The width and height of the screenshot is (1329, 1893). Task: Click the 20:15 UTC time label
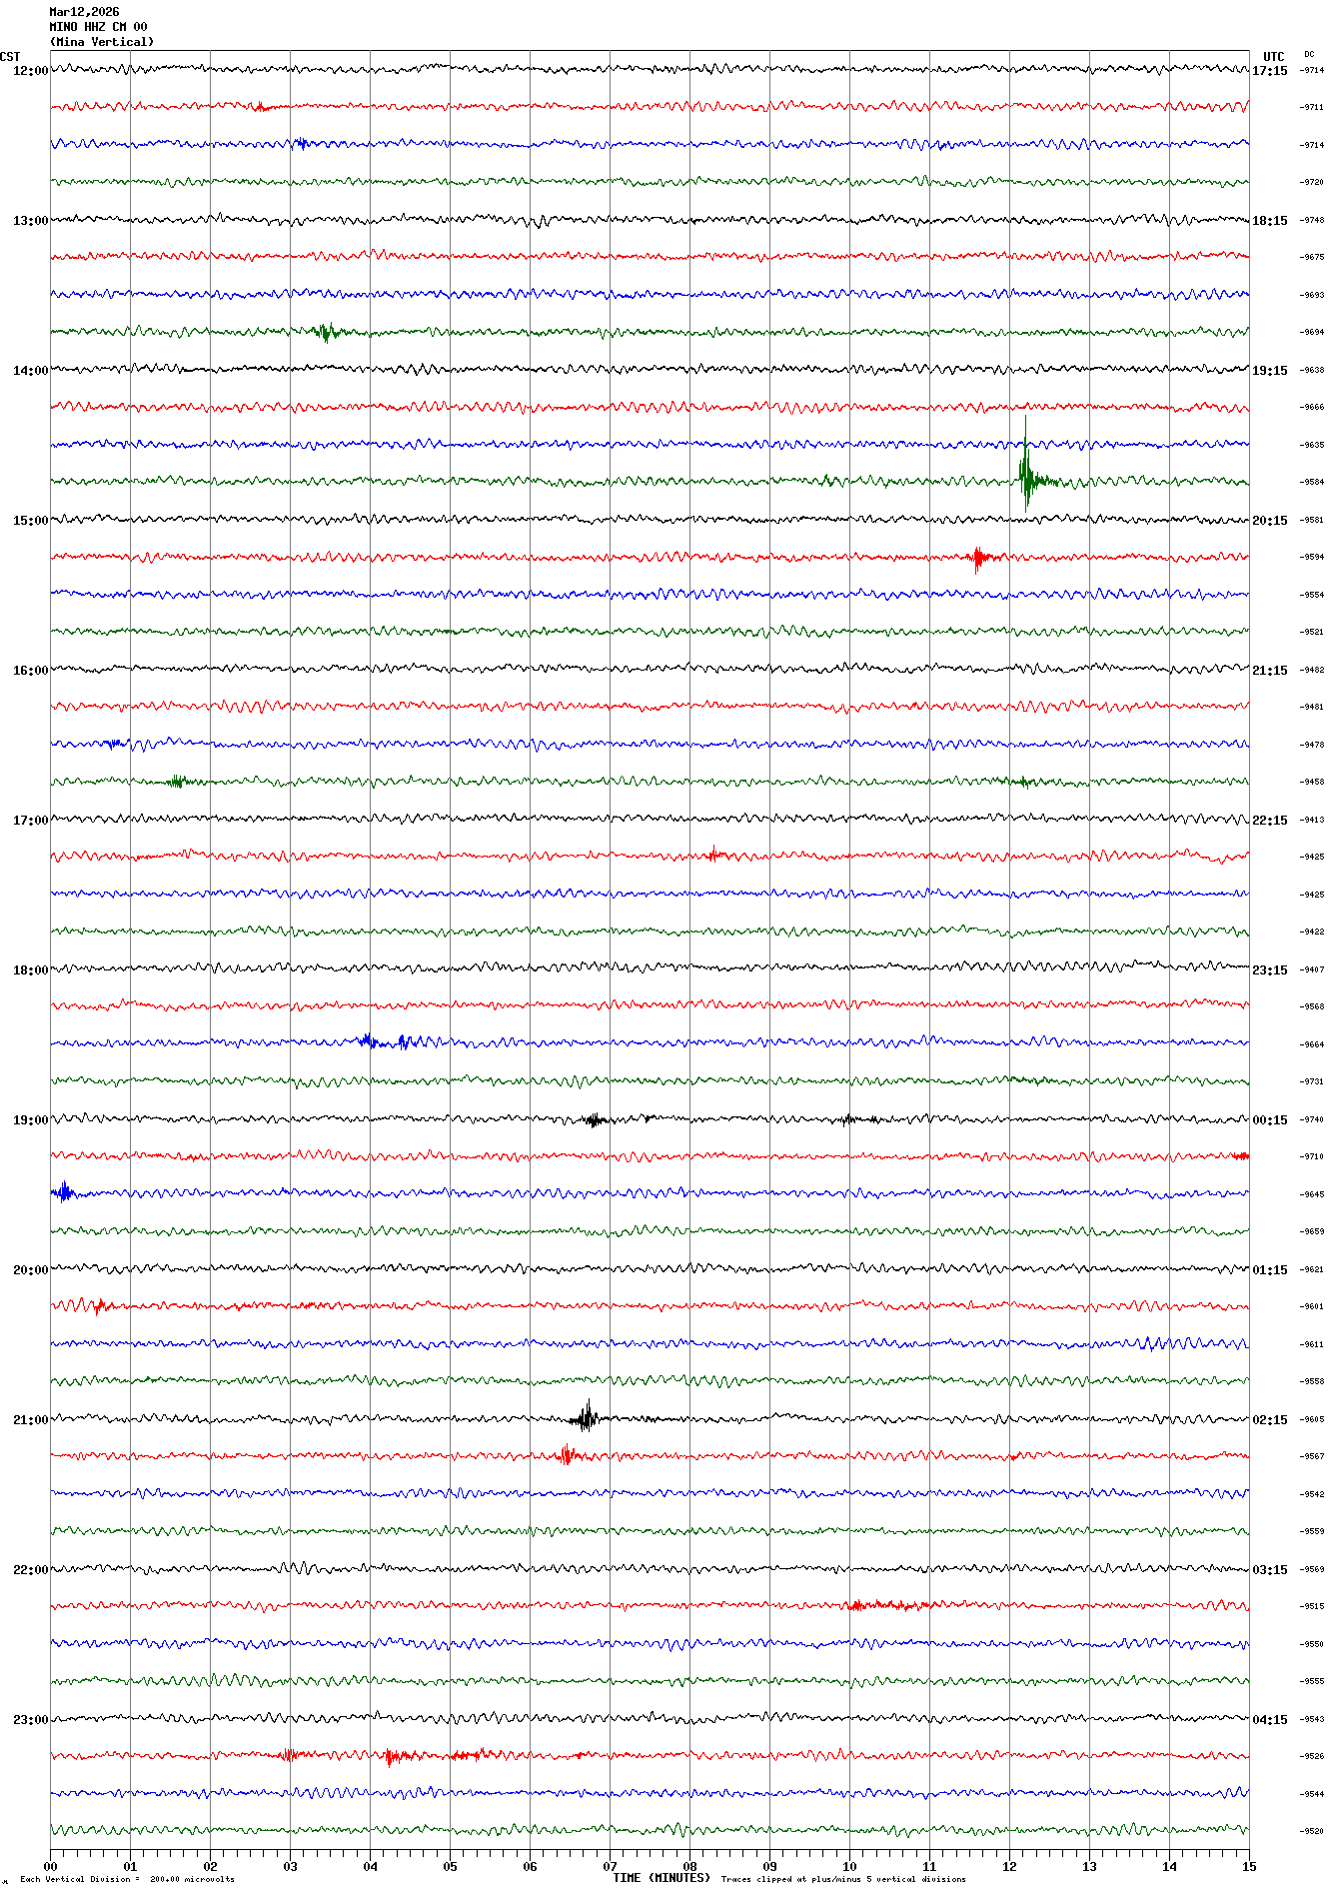pos(1269,521)
